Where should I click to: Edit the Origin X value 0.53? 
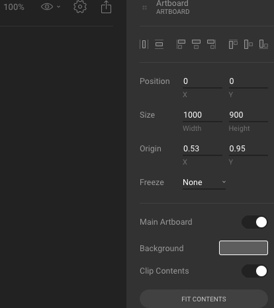point(203,149)
